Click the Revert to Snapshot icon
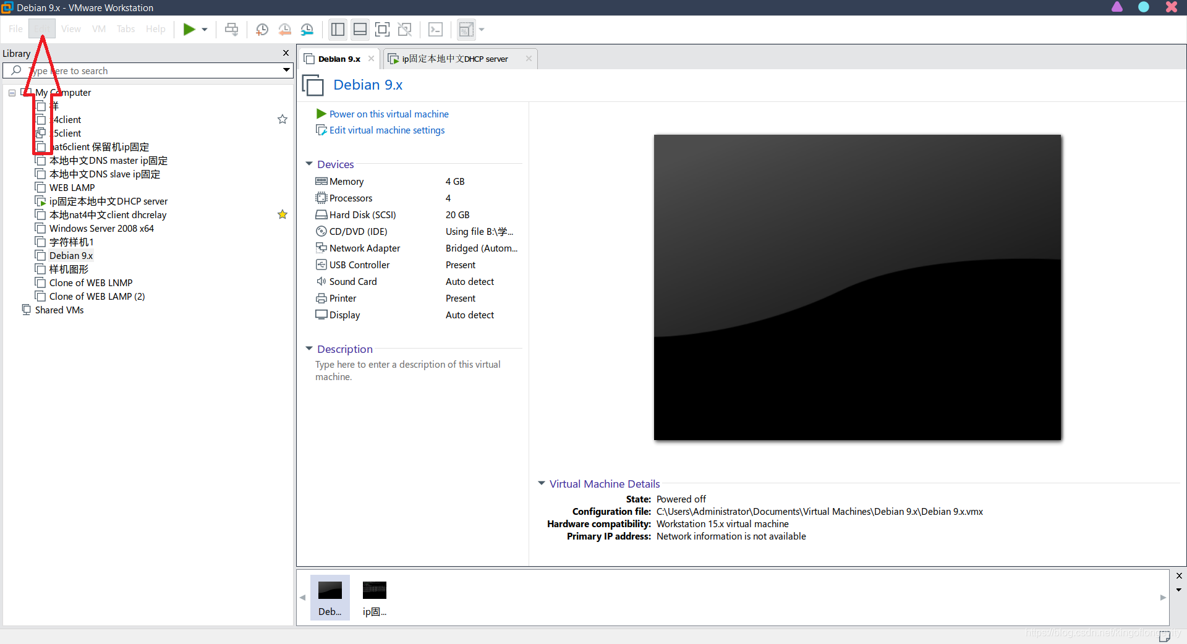1187x644 pixels. point(284,29)
